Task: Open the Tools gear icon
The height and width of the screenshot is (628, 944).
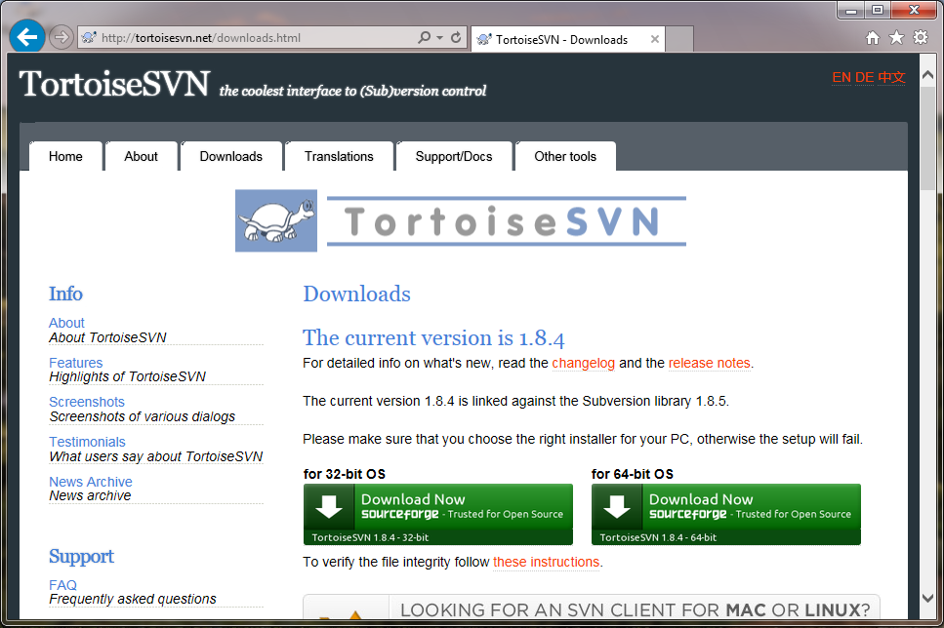Action: point(921,38)
